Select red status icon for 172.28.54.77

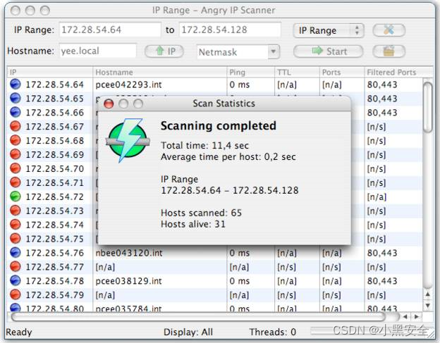[x=15, y=266]
